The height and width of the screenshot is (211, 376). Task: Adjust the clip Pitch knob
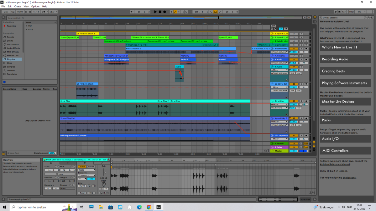(x=104, y=184)
